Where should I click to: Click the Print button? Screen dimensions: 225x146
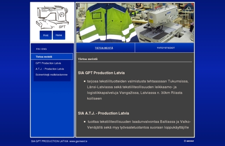46,35
